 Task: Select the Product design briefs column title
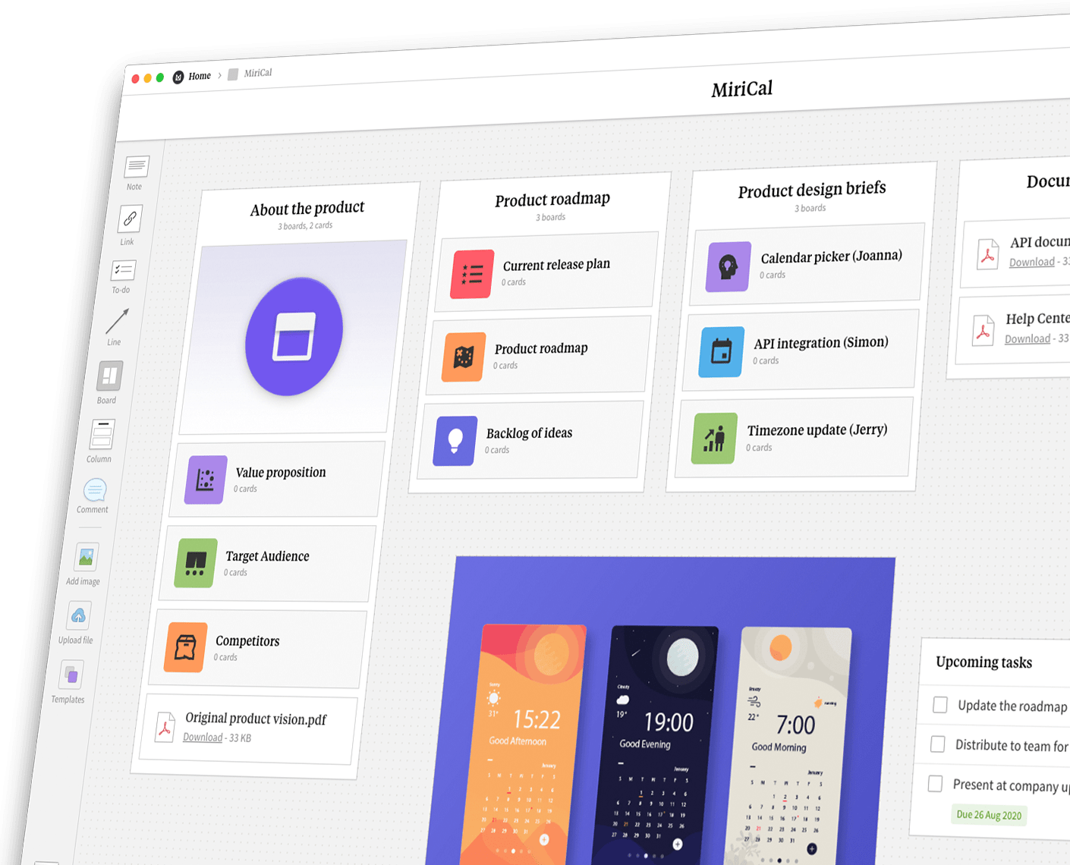point(812,190)
